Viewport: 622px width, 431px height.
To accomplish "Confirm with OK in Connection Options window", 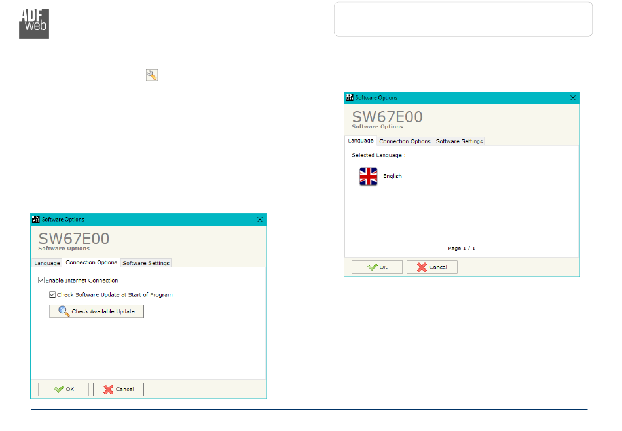I will [x=64, y=389].
